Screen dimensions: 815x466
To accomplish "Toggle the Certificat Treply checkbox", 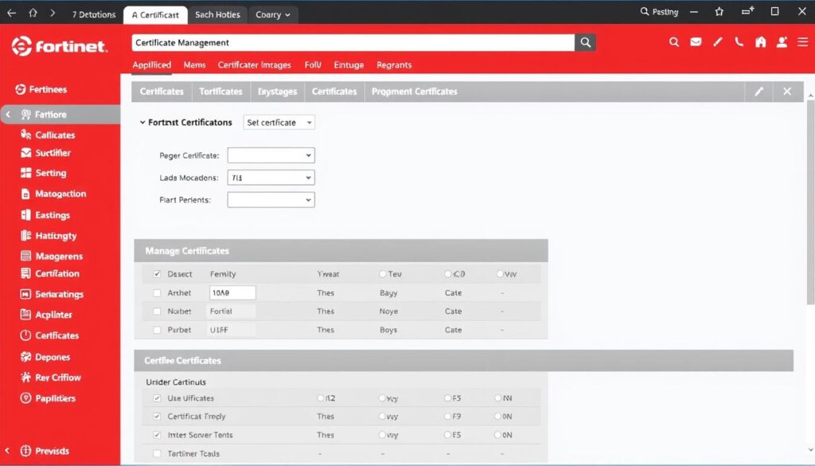I will 157,417.
